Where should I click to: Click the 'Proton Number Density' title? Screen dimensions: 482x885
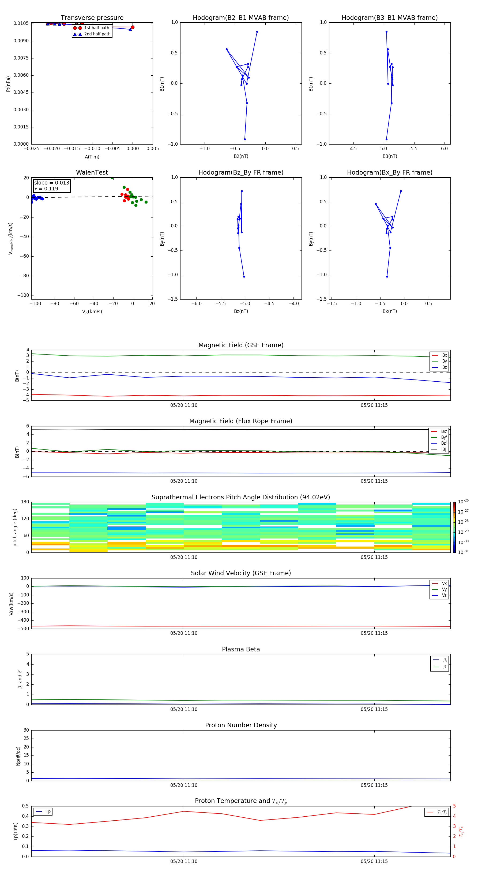(x=241, y=726)
